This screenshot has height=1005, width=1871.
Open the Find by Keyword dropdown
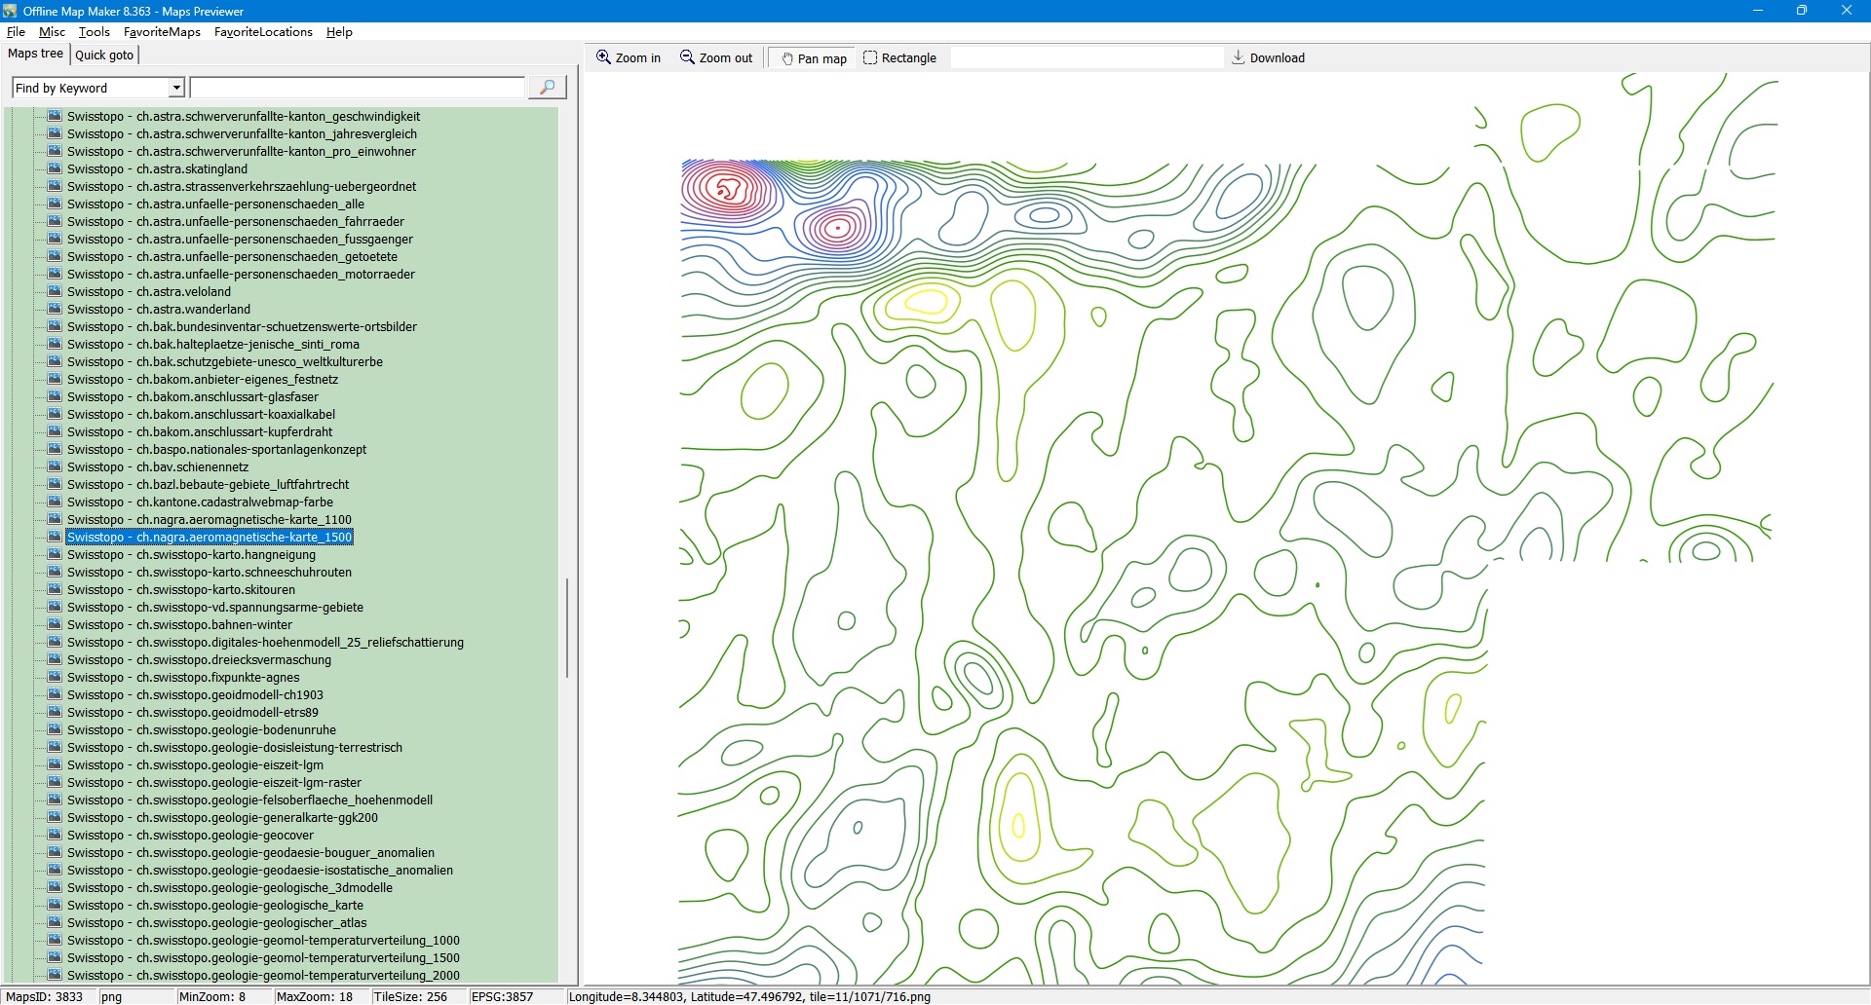[176, 88]
